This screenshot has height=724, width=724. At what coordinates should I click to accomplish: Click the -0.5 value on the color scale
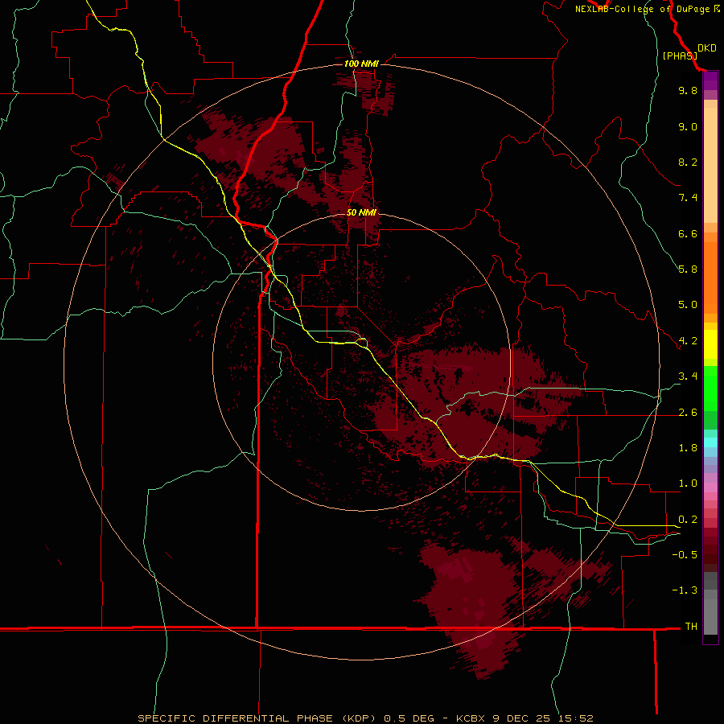point(685,555)
